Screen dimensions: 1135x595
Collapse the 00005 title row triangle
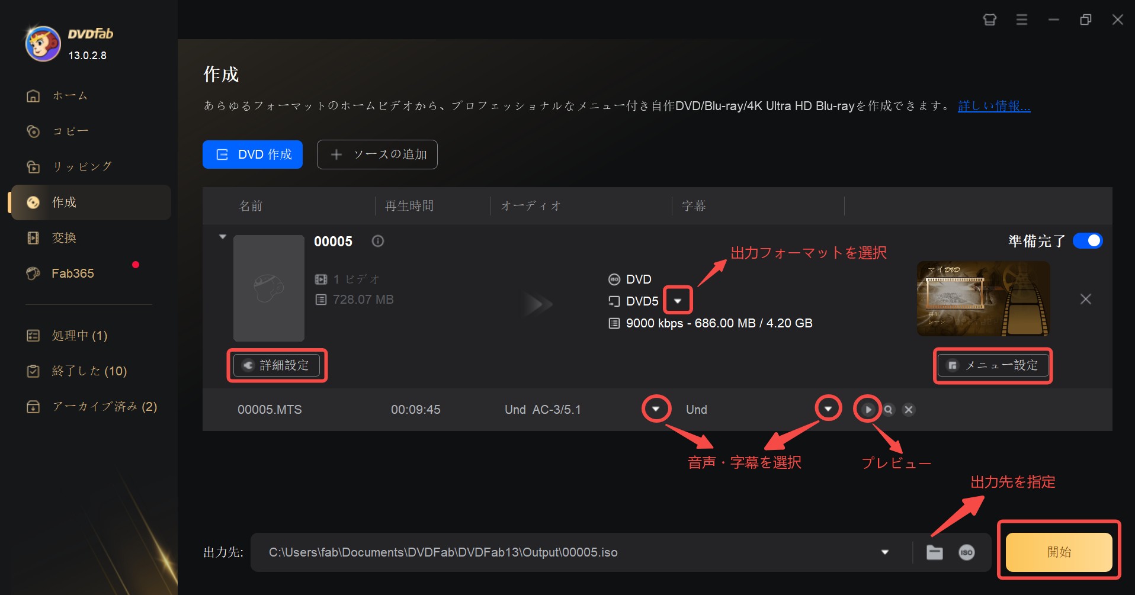click(x=223, y=237)
